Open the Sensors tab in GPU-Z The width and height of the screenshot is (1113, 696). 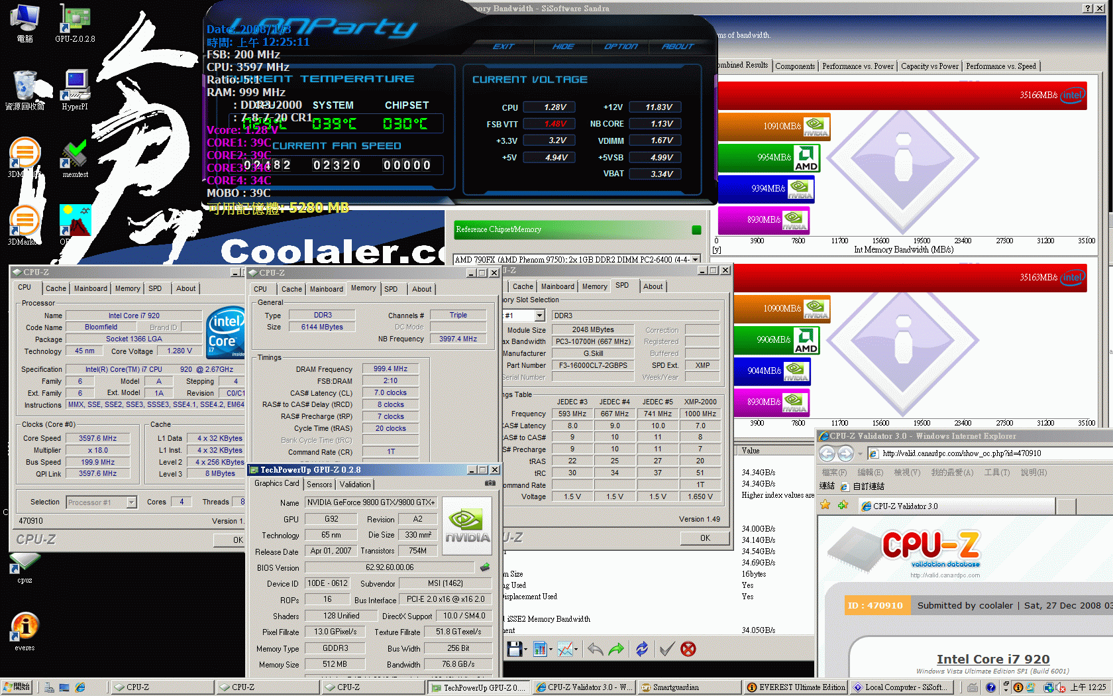[x=319, y=485]
